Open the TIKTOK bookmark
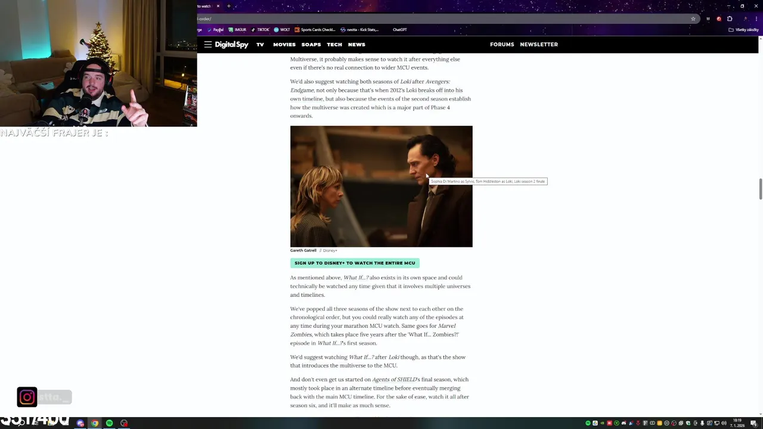 coord(260,30)
